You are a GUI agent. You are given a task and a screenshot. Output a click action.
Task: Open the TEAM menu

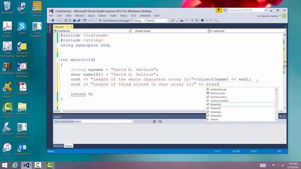point(113,15)
